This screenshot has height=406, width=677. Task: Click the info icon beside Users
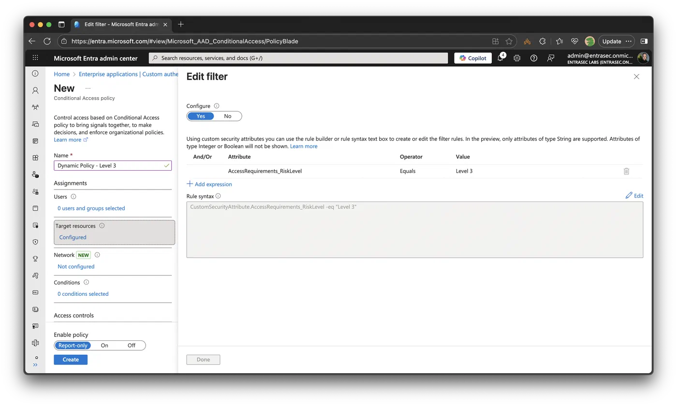tap(74, 197)
